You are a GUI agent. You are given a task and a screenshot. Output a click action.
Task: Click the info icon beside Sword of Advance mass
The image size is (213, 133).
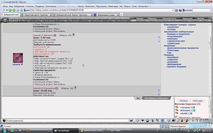click(x=73, y=35)
